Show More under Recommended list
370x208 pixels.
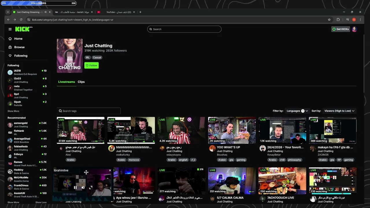(x=13, y=203)
